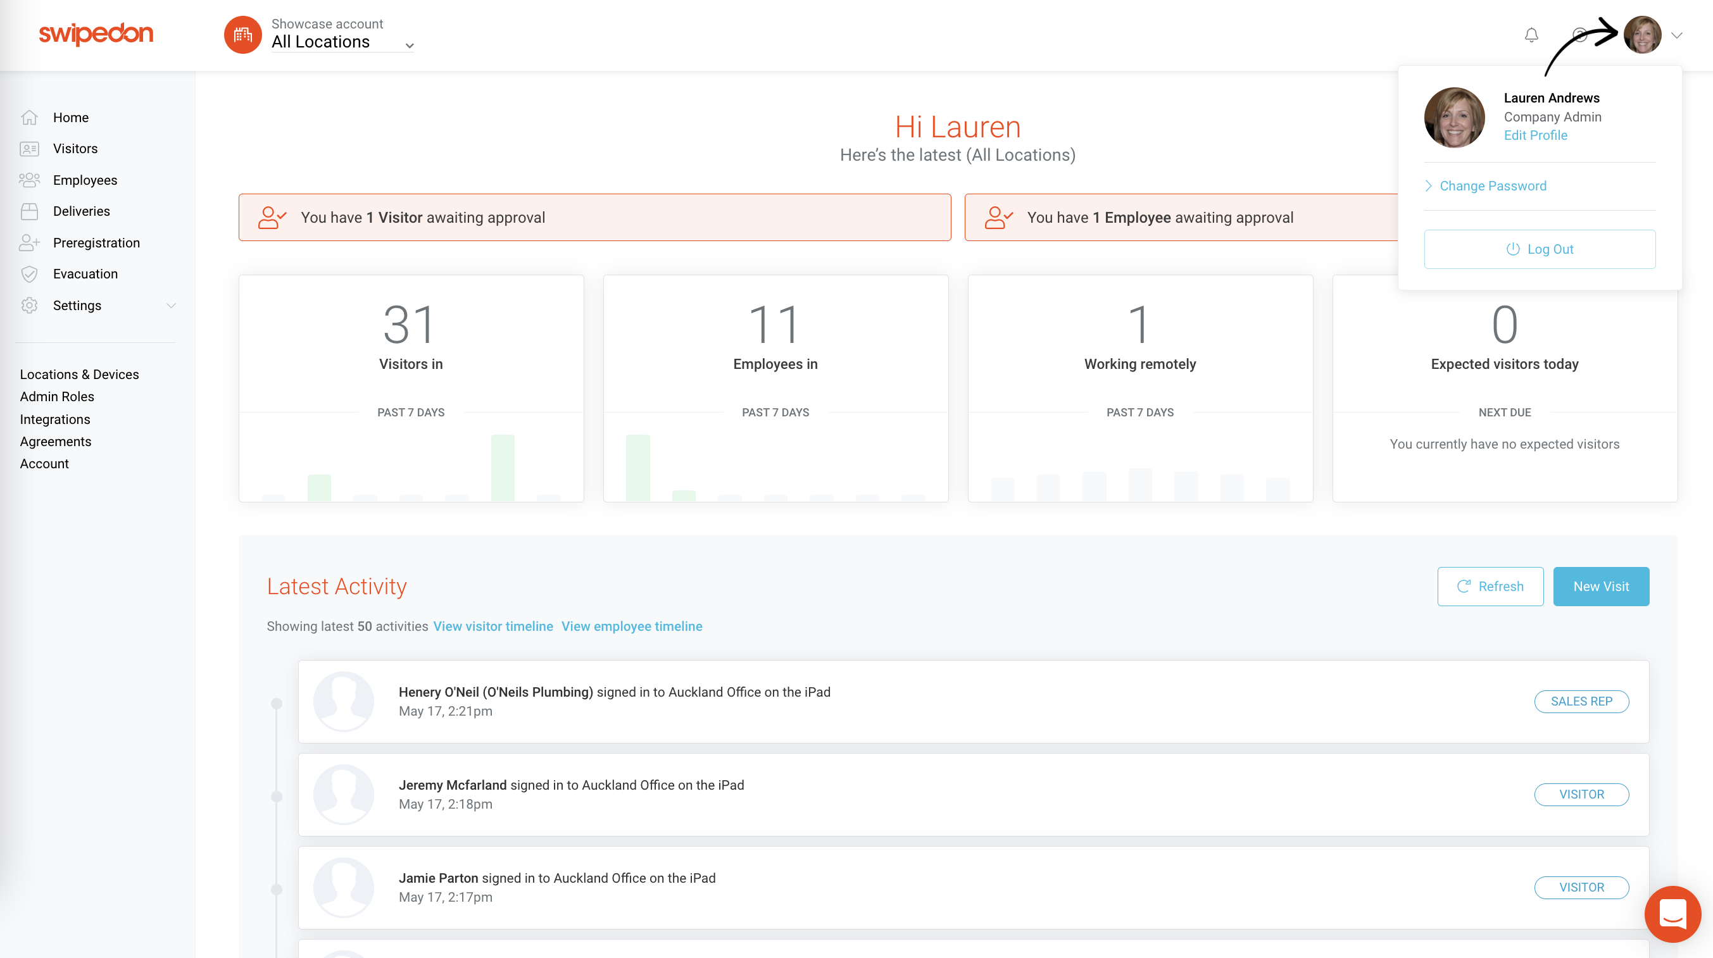This screenshot has width=1713, height=958.
Task: Click Jamie Parton's VISITOR tag
Action: click(1581, 888)
